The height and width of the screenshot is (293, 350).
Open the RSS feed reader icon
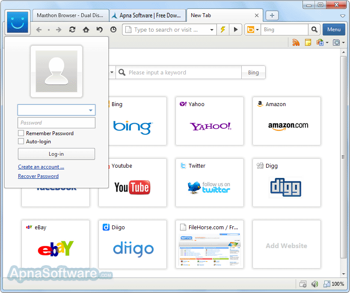[x=296, y=42]
